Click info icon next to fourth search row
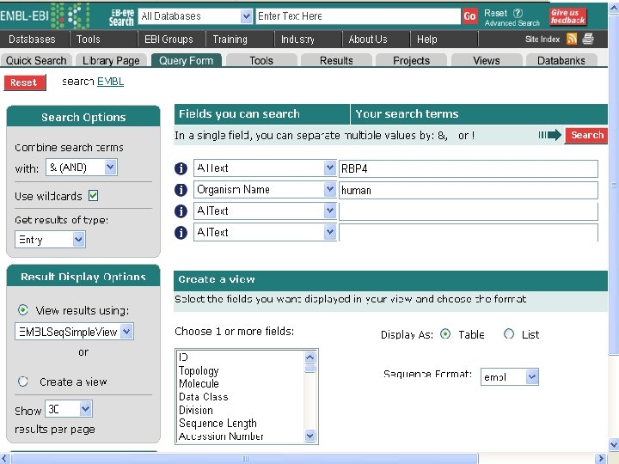The image size is (619, 464). (181, 232)
